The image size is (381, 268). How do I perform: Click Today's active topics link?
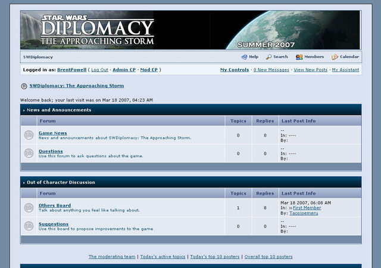163,257
